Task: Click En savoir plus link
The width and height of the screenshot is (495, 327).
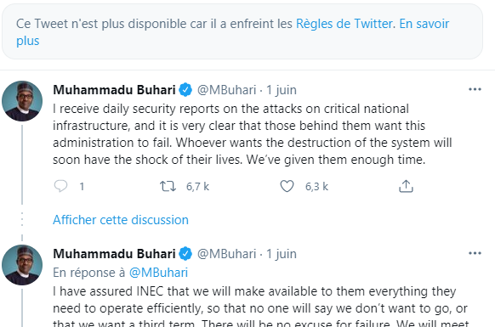Action: (233, 32)
